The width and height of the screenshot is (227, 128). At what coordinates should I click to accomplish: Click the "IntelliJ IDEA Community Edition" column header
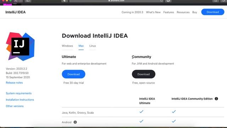point(192,99)
